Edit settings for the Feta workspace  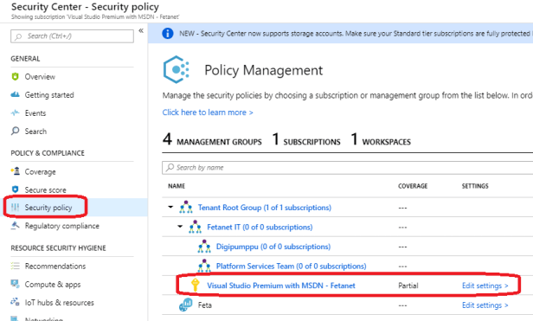pos(485,305)
